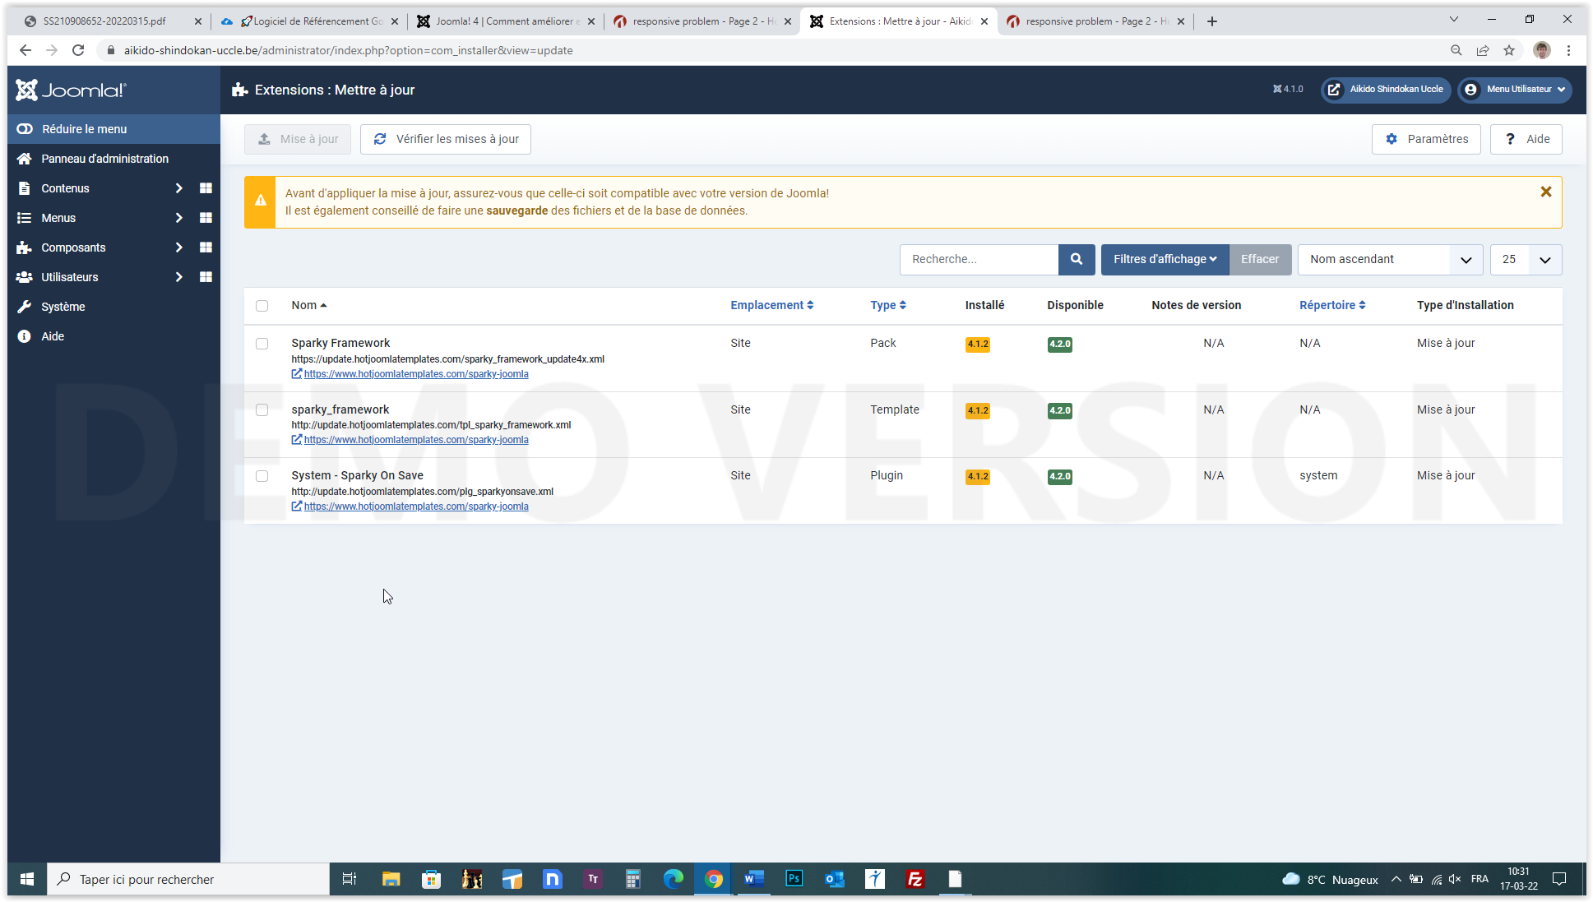Click the Recherche search field

(x=979, y=259)
